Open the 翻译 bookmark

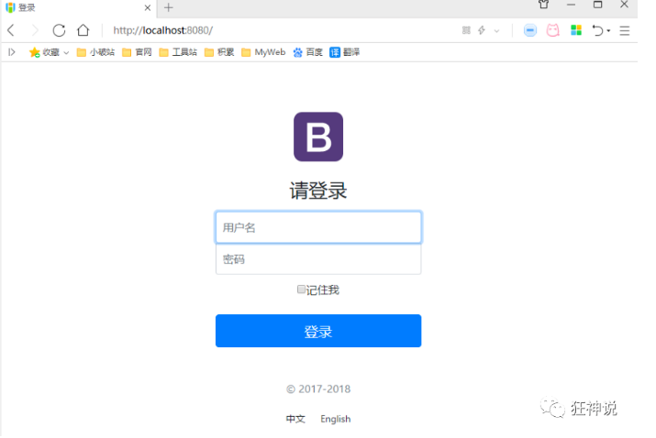pyautogui.click(x=345, y=52)
